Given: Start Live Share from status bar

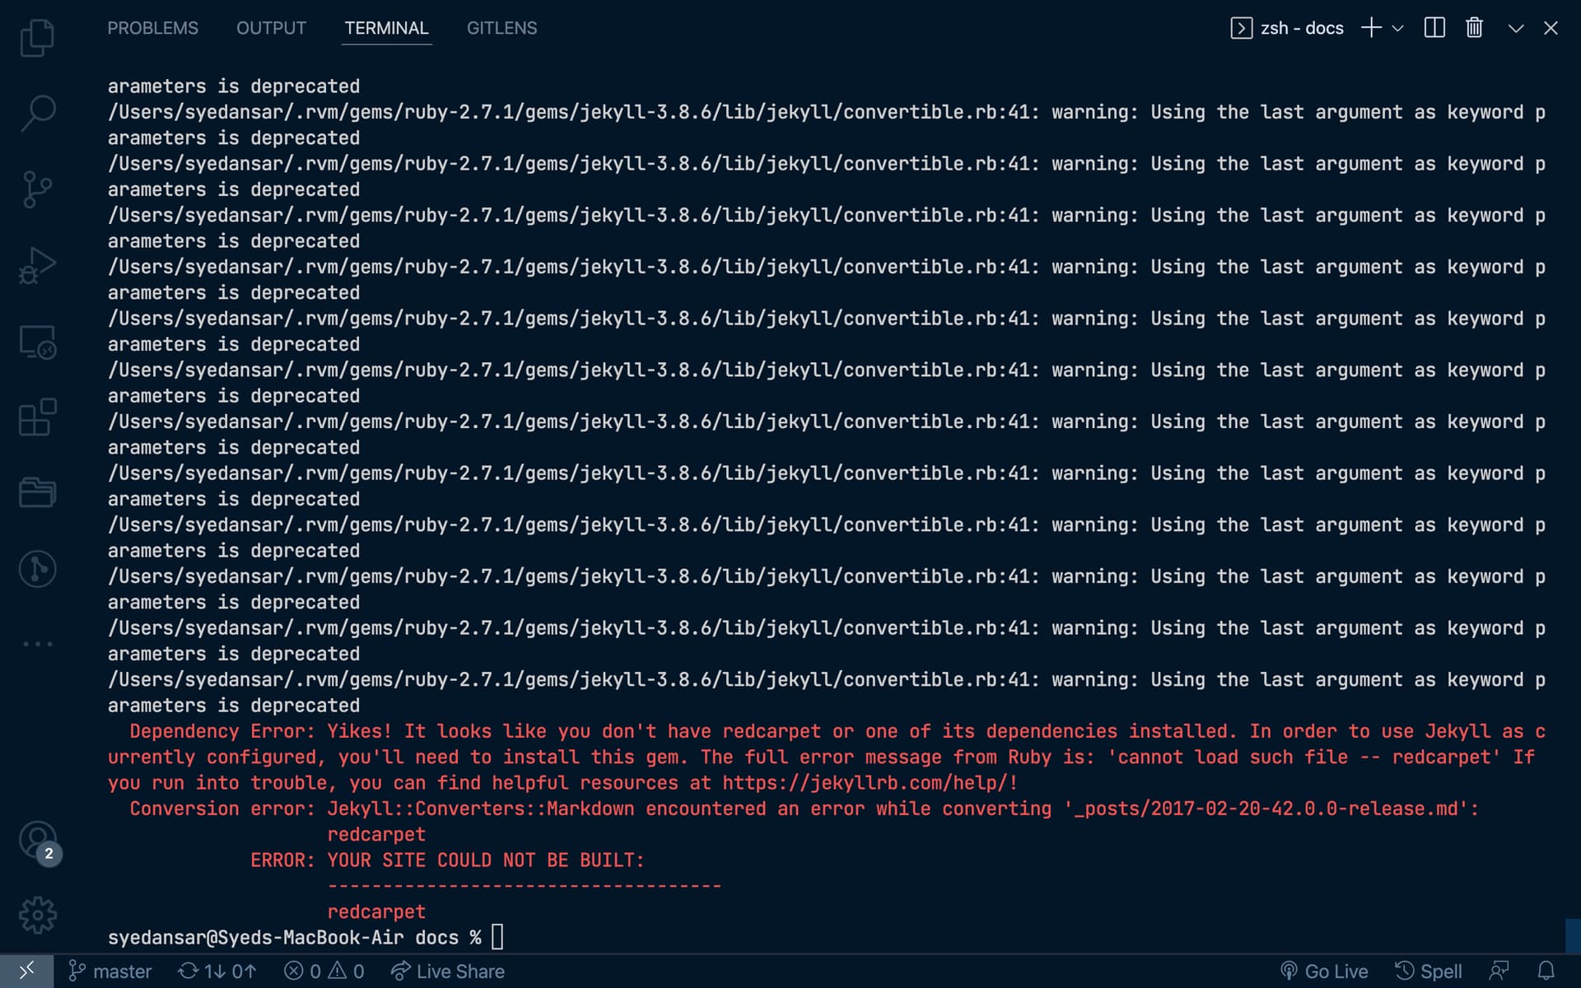Looking at the screenshot, I should coord(448,972).
